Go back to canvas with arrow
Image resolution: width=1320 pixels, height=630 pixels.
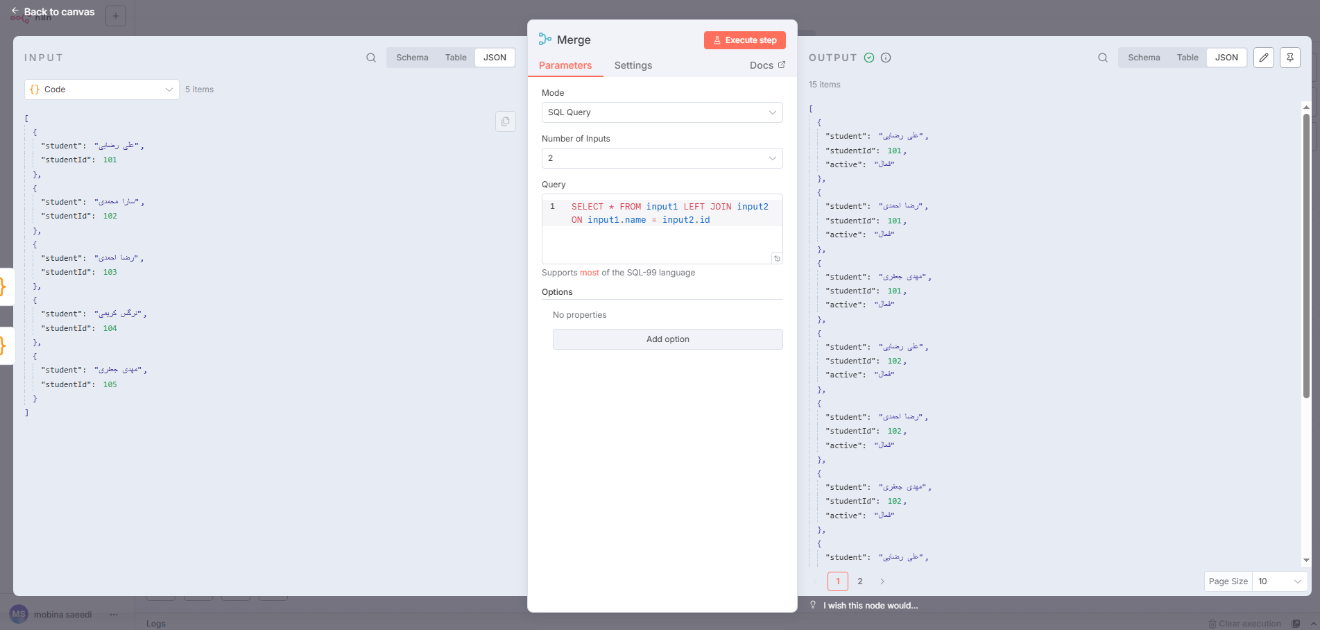pyautogui.click(x=15, y=11)
